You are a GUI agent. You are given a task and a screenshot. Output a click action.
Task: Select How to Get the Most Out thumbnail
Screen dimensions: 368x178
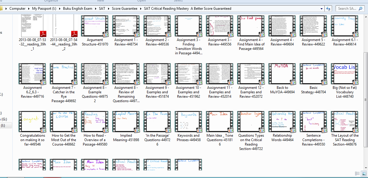[64, 122]
